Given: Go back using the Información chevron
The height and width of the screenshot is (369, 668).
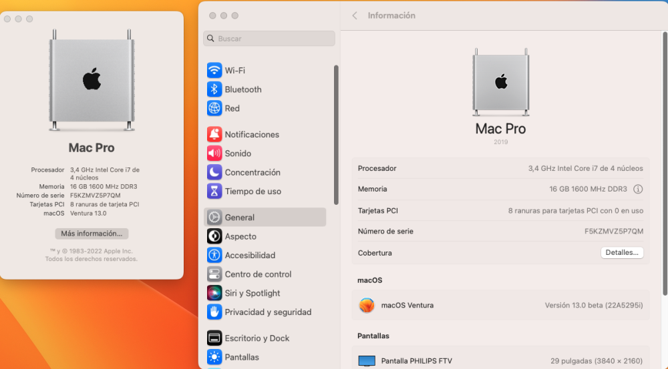Looking at the screenshot, I should click(355, 16).
